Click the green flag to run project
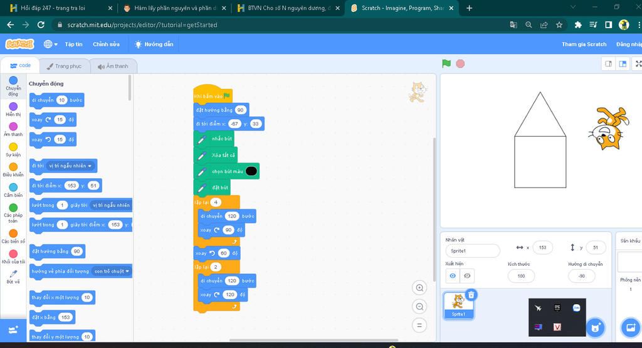The height and width of the screenshot is (348, 642). [446, 63]
